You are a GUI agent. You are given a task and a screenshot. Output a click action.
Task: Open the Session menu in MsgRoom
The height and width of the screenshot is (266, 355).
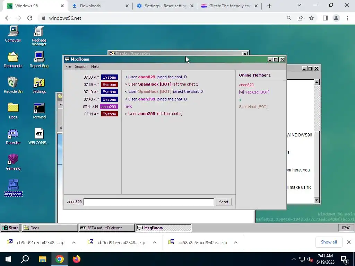click(81, 66)
